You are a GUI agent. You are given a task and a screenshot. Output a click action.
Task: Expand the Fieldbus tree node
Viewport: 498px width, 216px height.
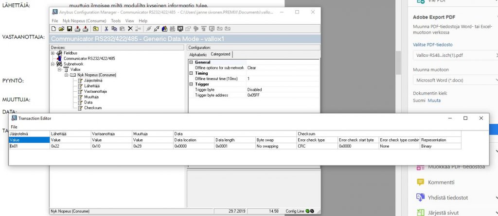(53, 53)
